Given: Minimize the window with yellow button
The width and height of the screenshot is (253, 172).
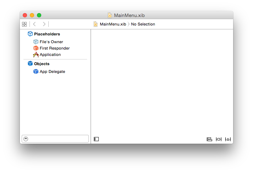Looking at the screenshot, I should click(x=32, y=15).
